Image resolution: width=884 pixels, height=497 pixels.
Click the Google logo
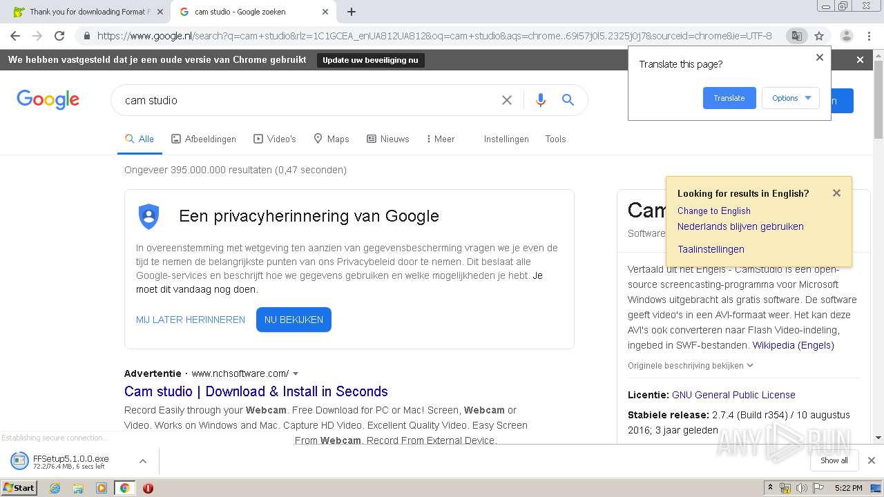(48, 99)
